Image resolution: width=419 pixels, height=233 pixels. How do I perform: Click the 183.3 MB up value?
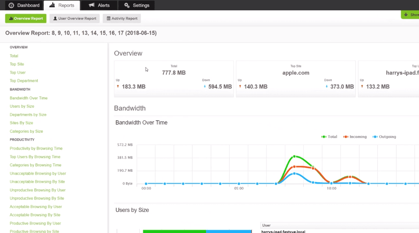134,87
